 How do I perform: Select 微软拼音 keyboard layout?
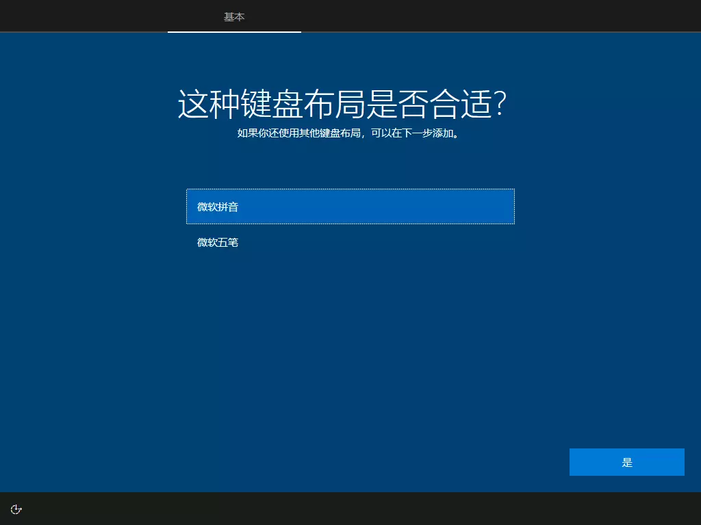click(350, 206)
